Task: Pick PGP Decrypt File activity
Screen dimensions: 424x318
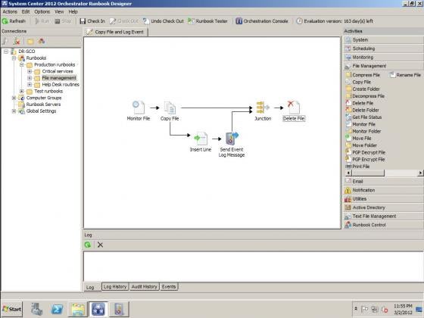Action: (365, 152)
